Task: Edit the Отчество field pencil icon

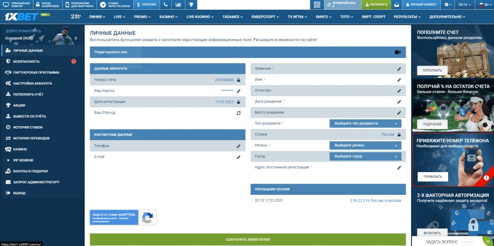Action: [x=399, y=91]
